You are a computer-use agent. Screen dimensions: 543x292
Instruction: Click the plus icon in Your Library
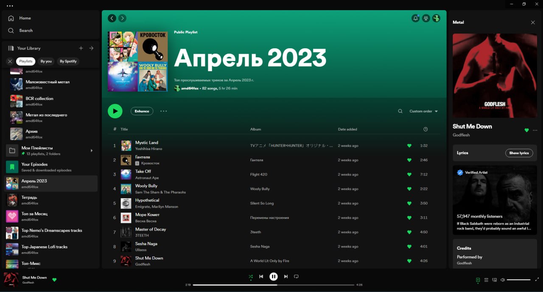pyautogui.click(x=81, y=48)
